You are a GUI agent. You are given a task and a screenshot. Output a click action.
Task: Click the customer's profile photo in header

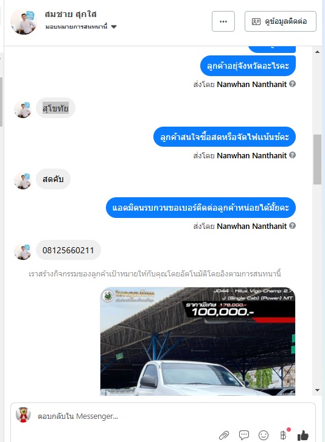pos(24,22)
